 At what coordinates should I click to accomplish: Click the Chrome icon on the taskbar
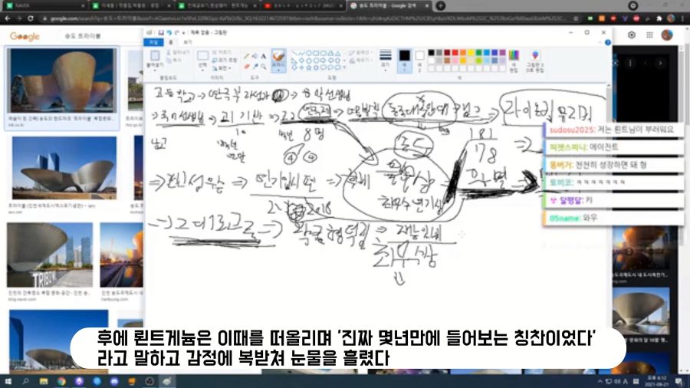coord(61,381)
